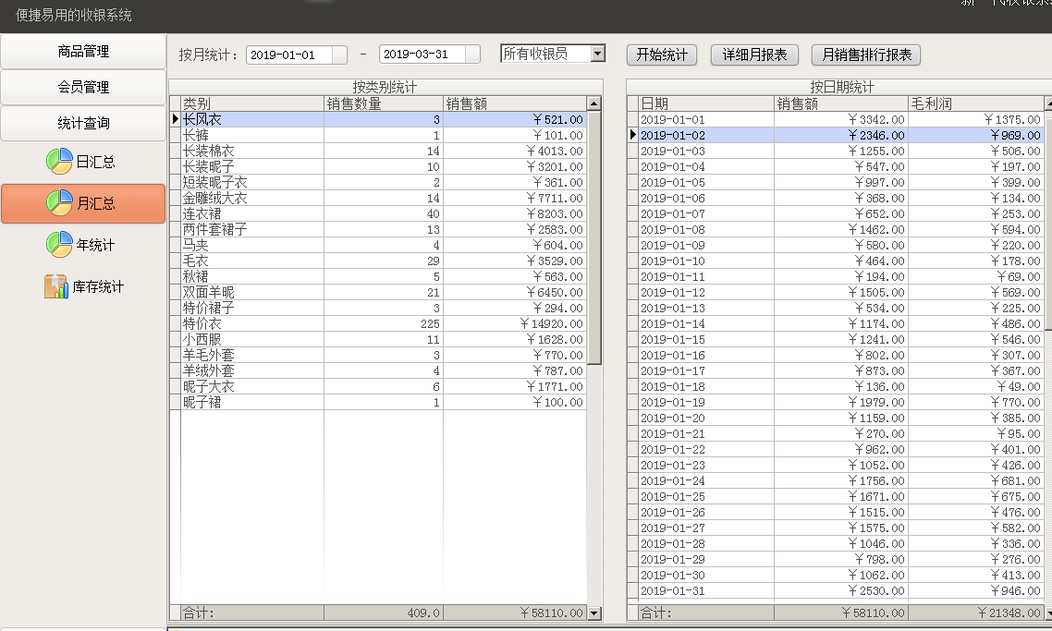The width and height of the screenshot is (1052, 631).
Task: Open the 会员管理 section
Action: click(x=83, y=87)
